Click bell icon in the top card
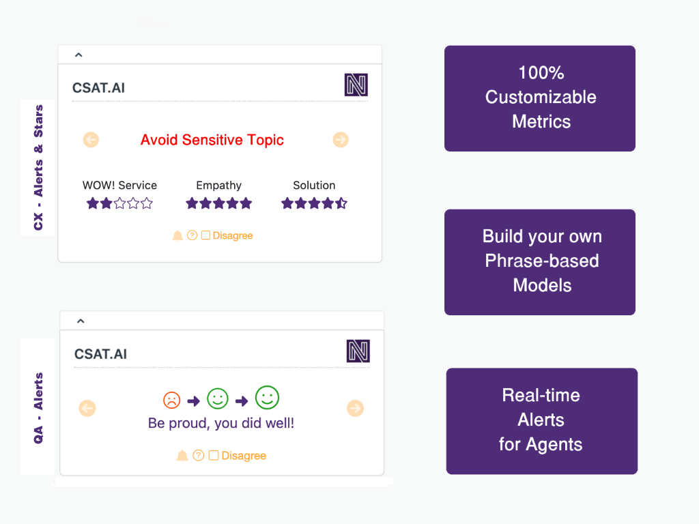The image size is (699, 524). (x=177, y=235)
